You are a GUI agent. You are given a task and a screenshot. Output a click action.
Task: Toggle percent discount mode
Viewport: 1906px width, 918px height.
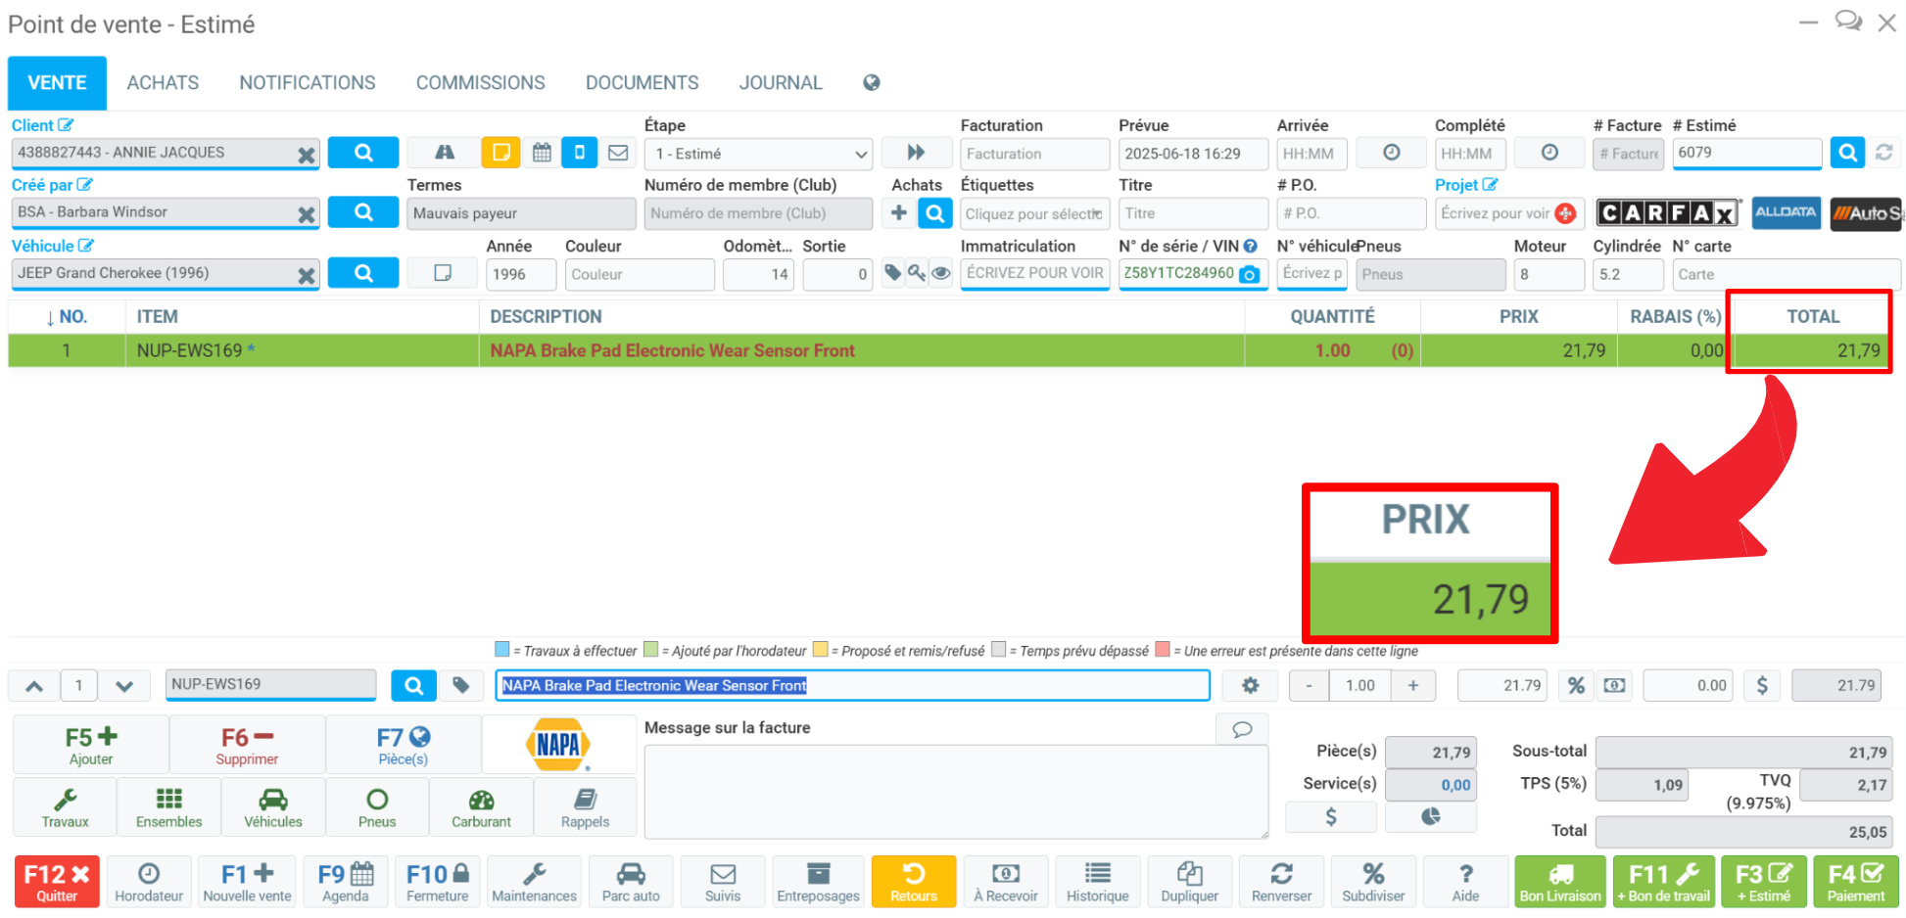click(1575, 686)
